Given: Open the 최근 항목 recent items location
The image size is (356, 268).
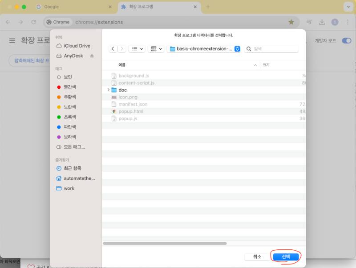Looking at the screenshot, I should pos(72,168).
